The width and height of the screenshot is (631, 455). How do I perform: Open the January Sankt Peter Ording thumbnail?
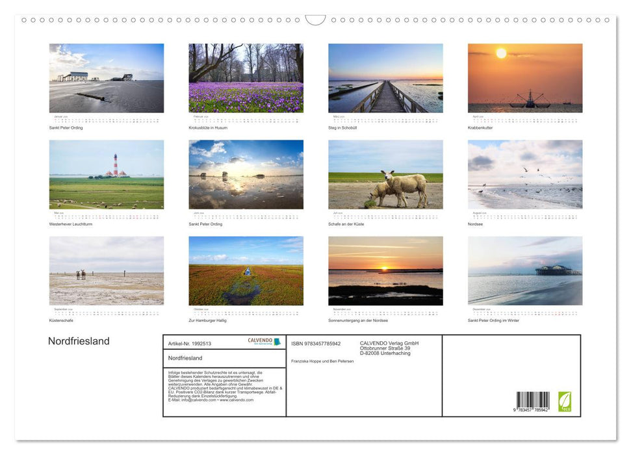point(106,77)
